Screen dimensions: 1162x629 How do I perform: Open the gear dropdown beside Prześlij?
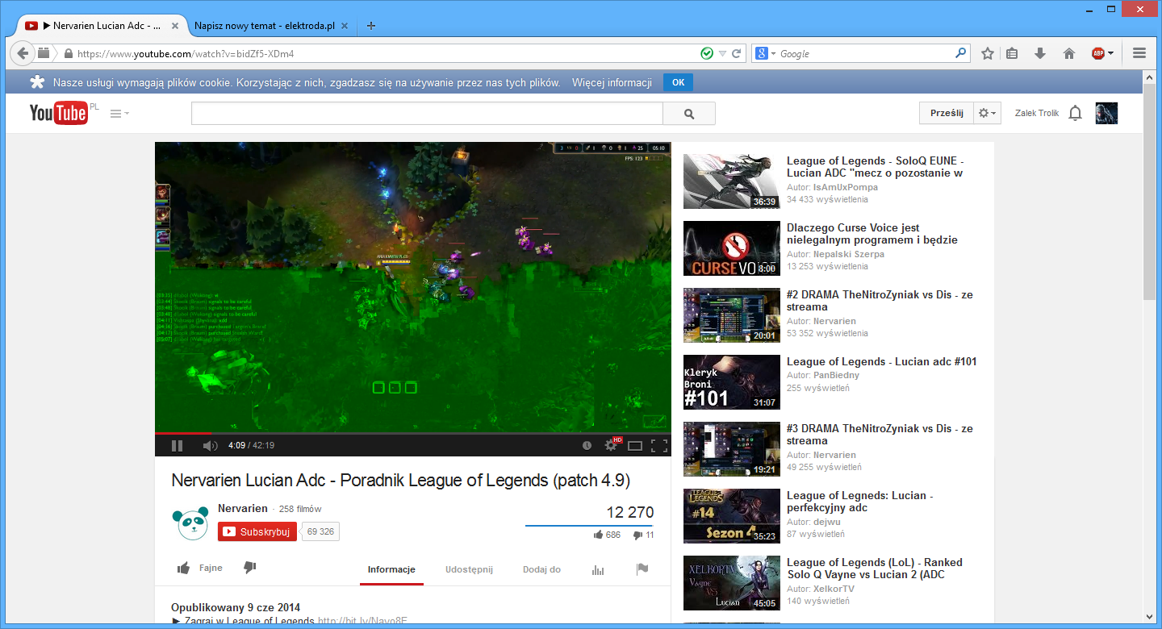point(988,113)
